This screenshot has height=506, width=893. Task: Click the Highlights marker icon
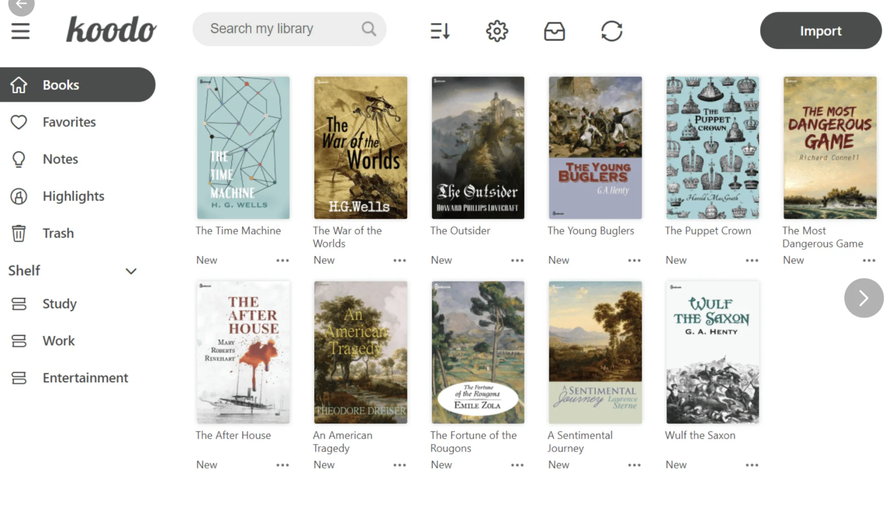(19, 196)
